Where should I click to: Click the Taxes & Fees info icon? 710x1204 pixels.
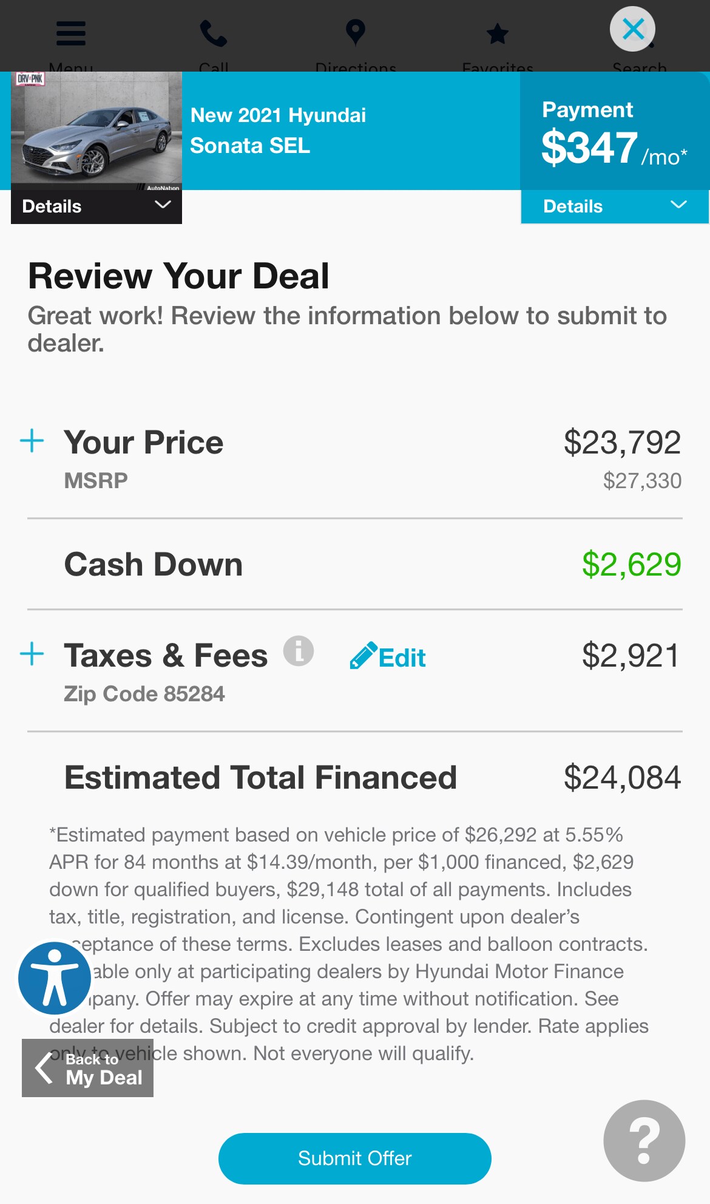[299, 651]
